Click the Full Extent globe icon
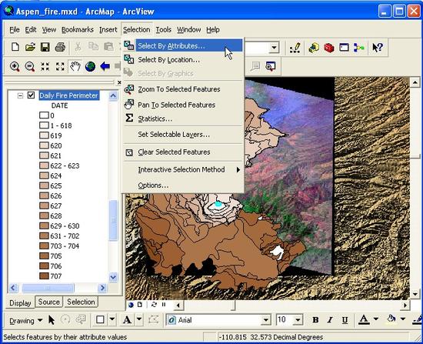This screenshot has height=344, width=423. click(x=90, y=66)
